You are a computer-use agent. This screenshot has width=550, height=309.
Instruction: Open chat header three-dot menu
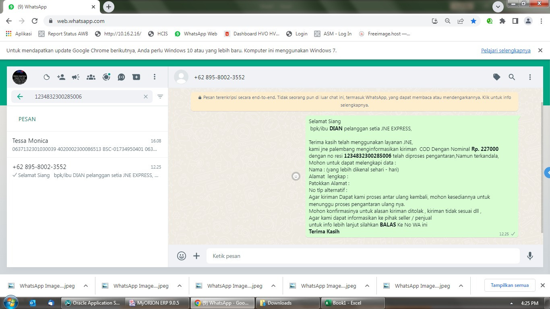point(530,77)
